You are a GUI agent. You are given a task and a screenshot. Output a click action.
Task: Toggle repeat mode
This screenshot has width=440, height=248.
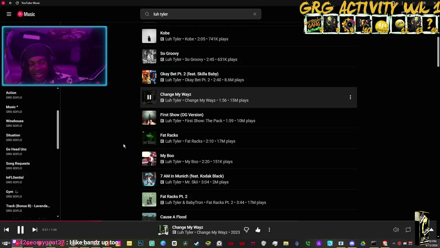tap(408, 230)
